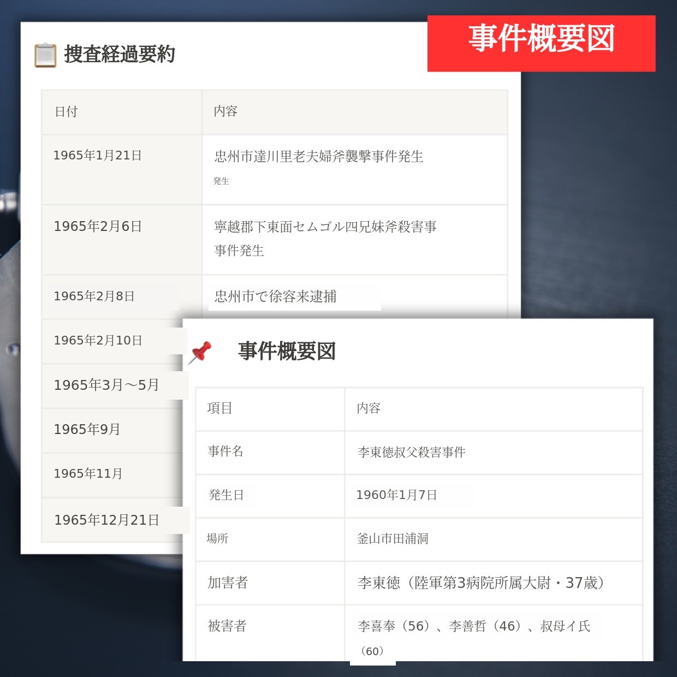The height and width of the screenshot is (677, 677).
Task: Click the clipboard icon beside 捜査経過要約
Action: 45,55
